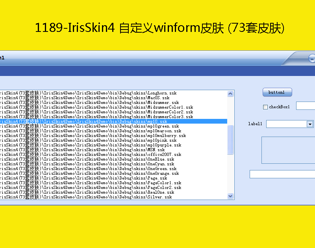
Task: Tick the checkBox1 checkbox
Action: point(265,107)
